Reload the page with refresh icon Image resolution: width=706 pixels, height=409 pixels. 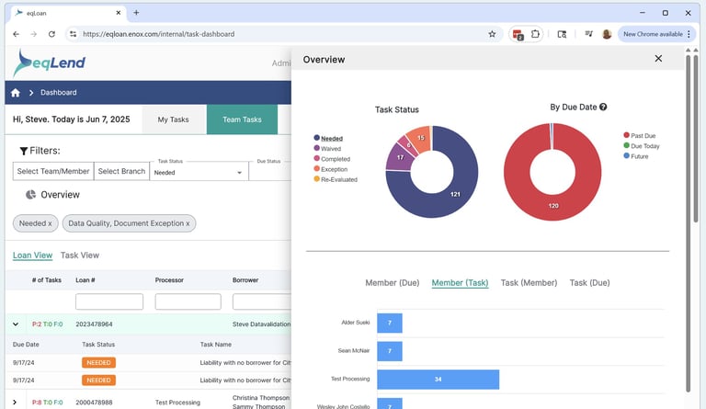point(51,34)
